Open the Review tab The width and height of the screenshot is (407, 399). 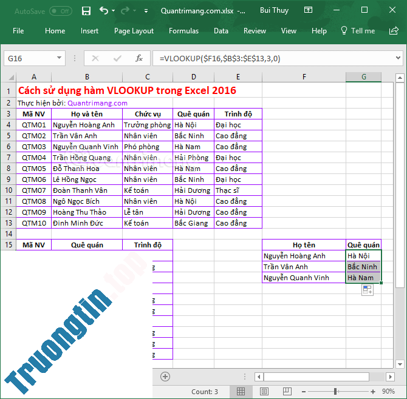(x=255, y=31)
